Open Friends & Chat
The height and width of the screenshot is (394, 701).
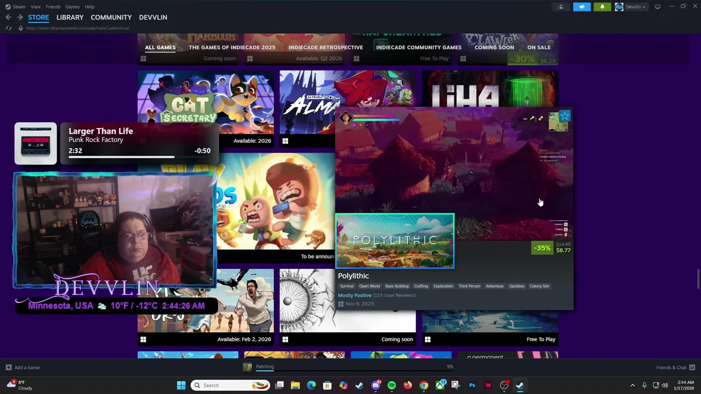pyautogui.click(x=676, y=368)
